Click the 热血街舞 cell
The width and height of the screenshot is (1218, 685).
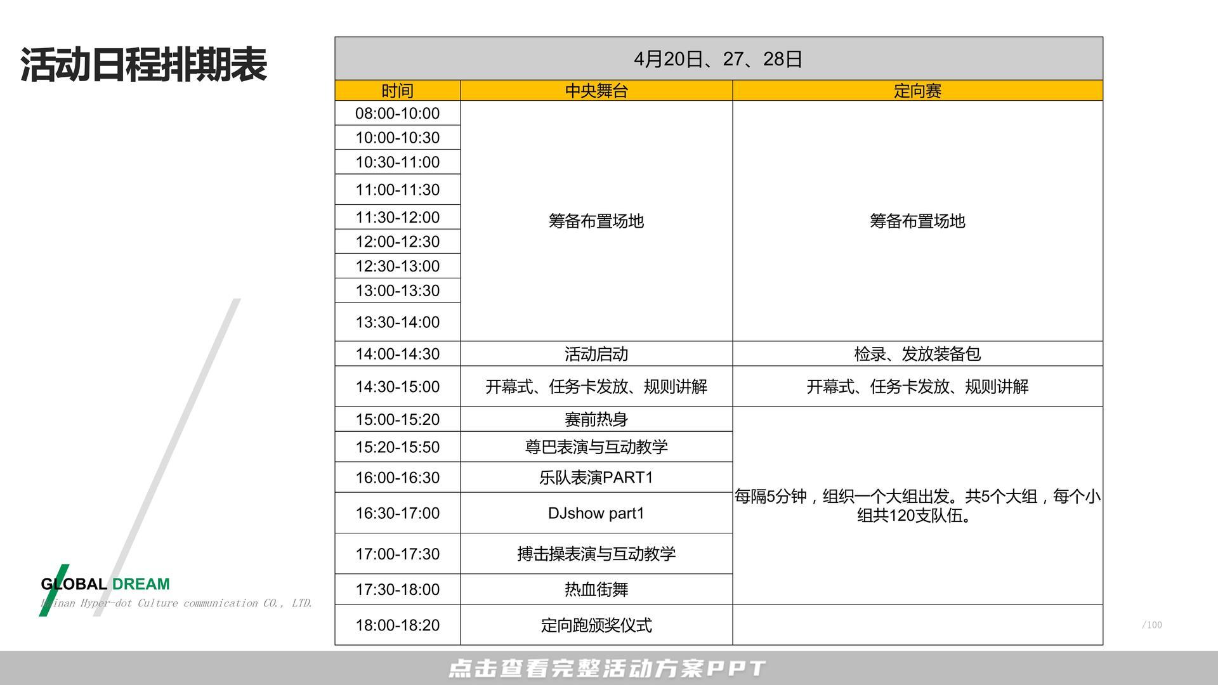click(x=596, y=589)
